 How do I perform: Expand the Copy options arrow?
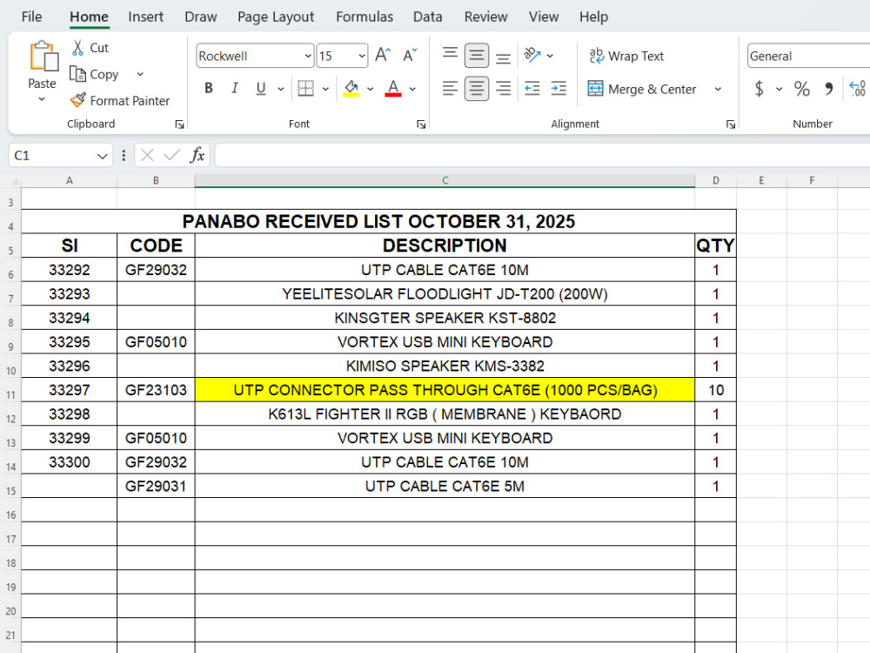140,74
